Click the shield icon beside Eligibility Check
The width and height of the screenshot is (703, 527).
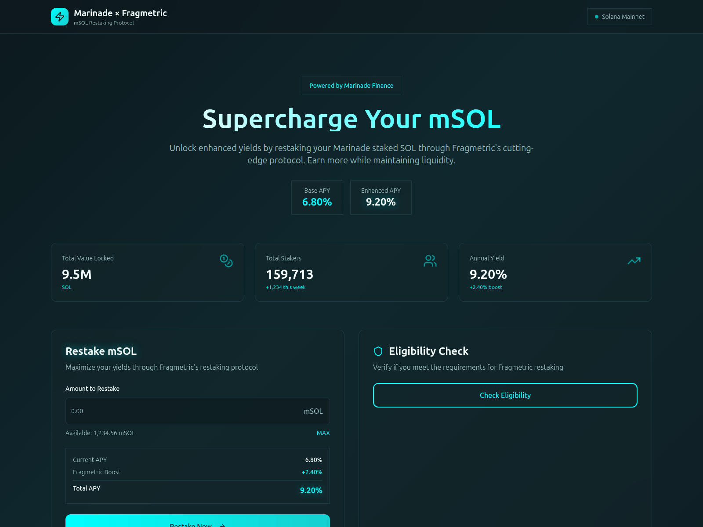[378, 351]
